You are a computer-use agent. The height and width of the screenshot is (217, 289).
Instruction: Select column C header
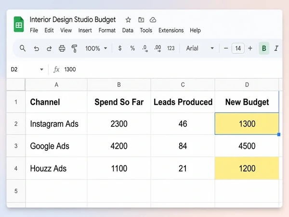pos(183,84)
